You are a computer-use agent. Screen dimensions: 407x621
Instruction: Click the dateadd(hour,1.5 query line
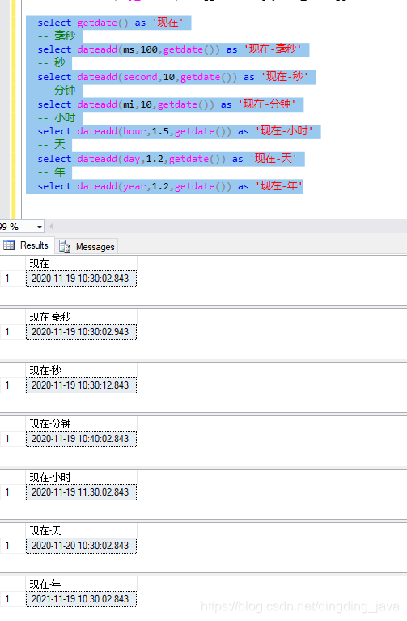pyautogui.click(x=175, y=131)
